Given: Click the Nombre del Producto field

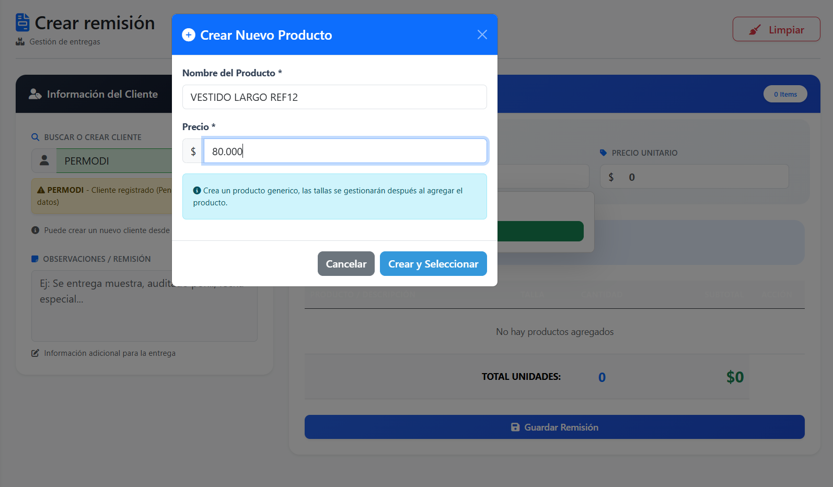Looking at the screenshot, I should pos(334,97).
